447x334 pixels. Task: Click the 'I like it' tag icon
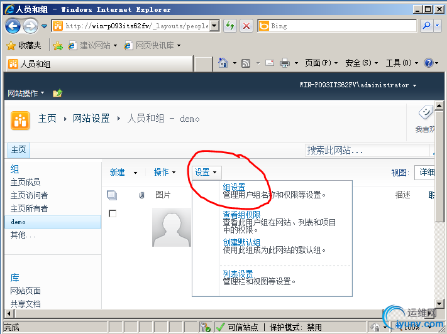point(426,112)
